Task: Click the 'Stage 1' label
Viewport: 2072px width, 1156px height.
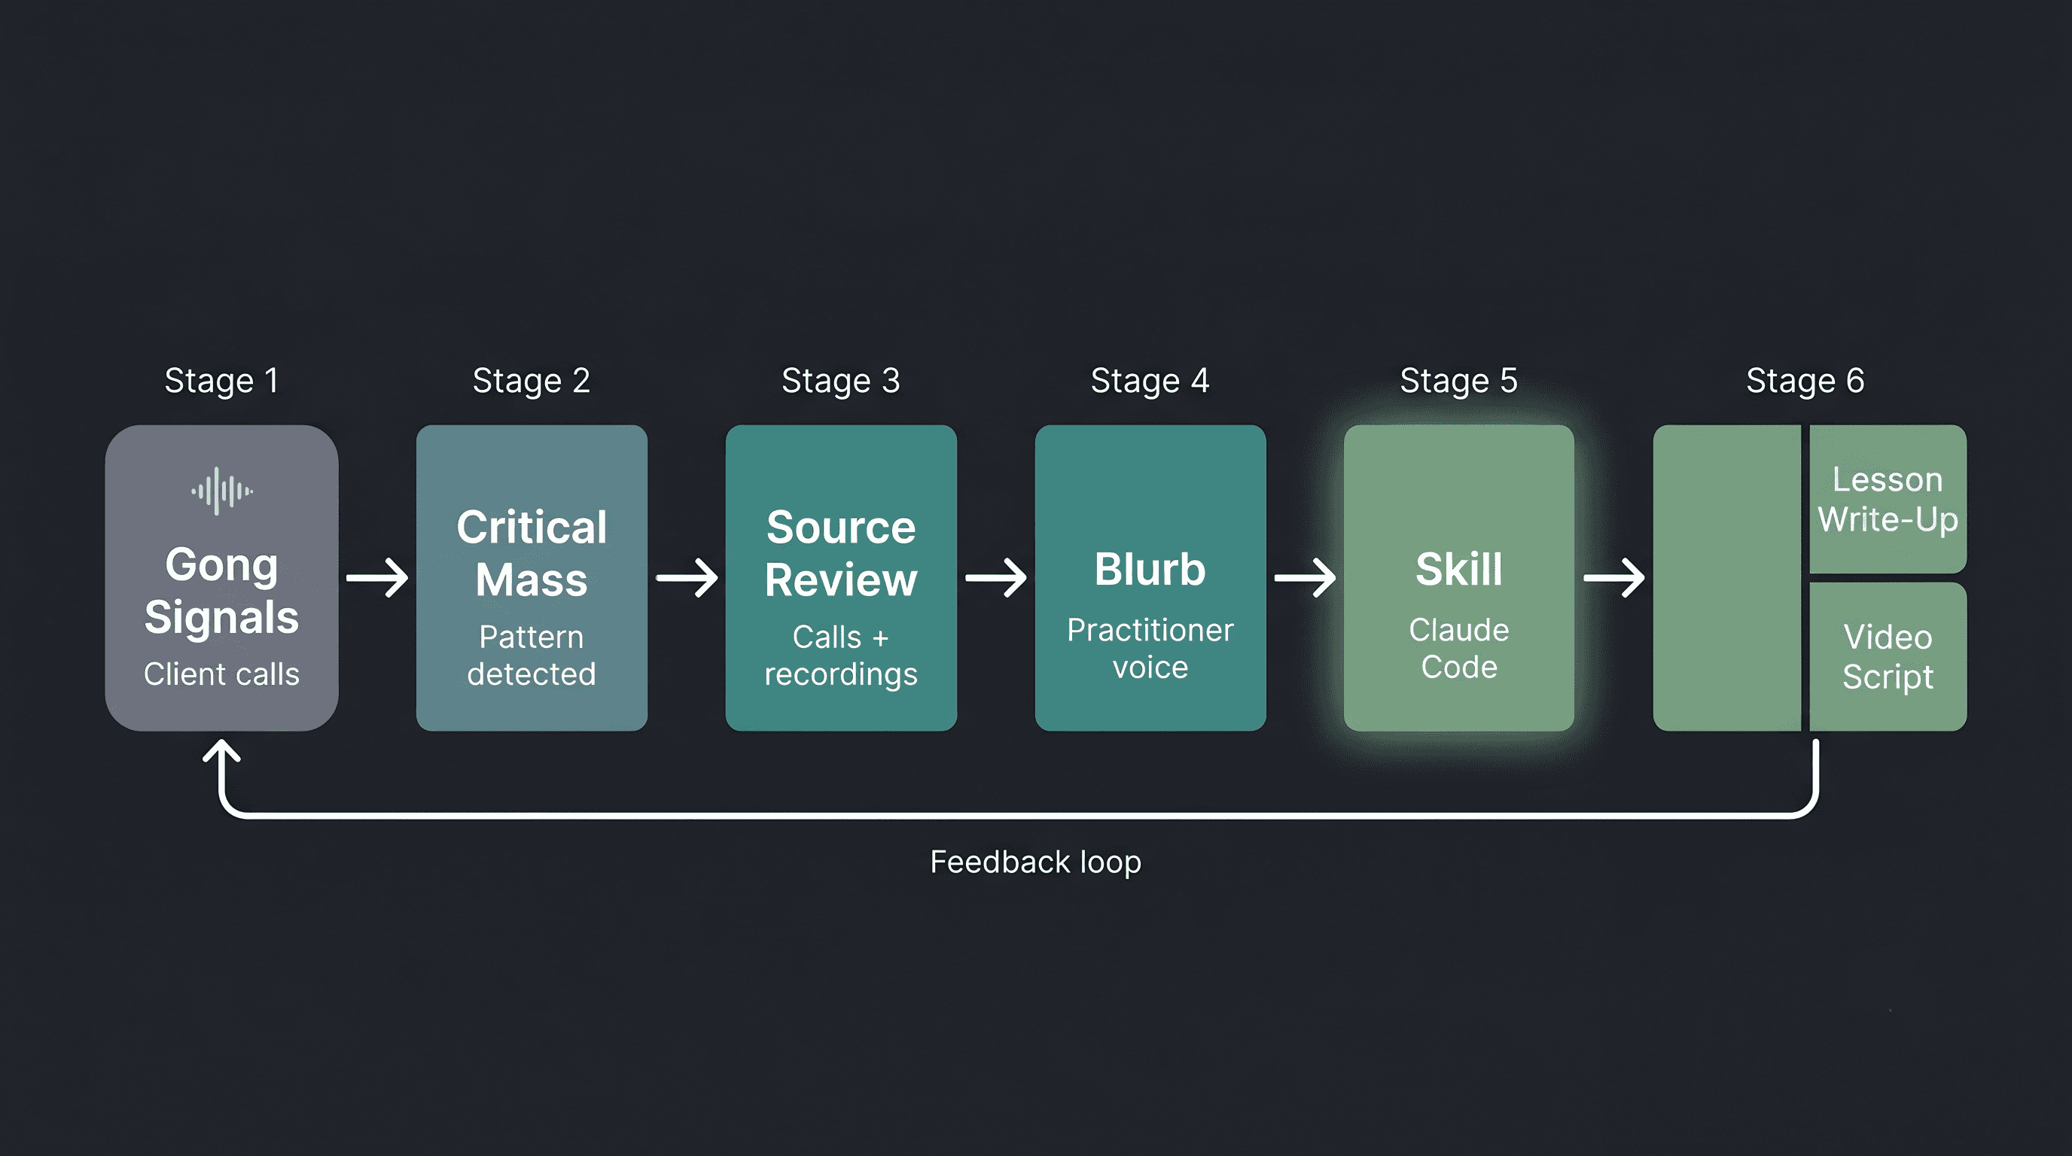Action: [x=221, y=381]
